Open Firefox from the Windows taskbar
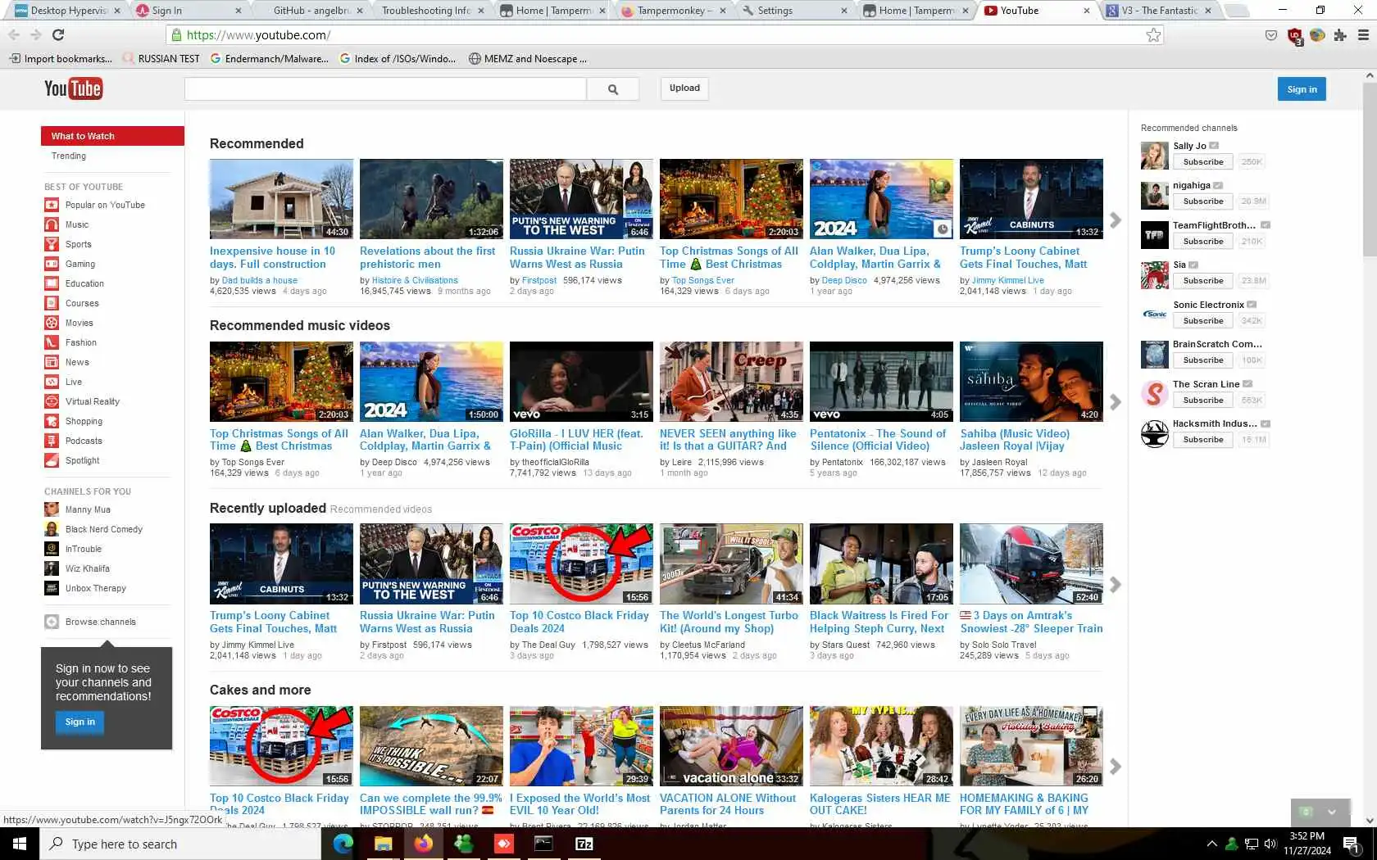Screen dimensions: 1377x860 (x=424, y=844)
